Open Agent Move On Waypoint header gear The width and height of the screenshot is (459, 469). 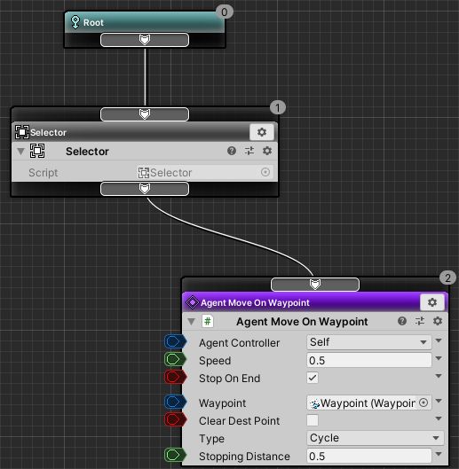pyautogui.click(x=432, y=302)
